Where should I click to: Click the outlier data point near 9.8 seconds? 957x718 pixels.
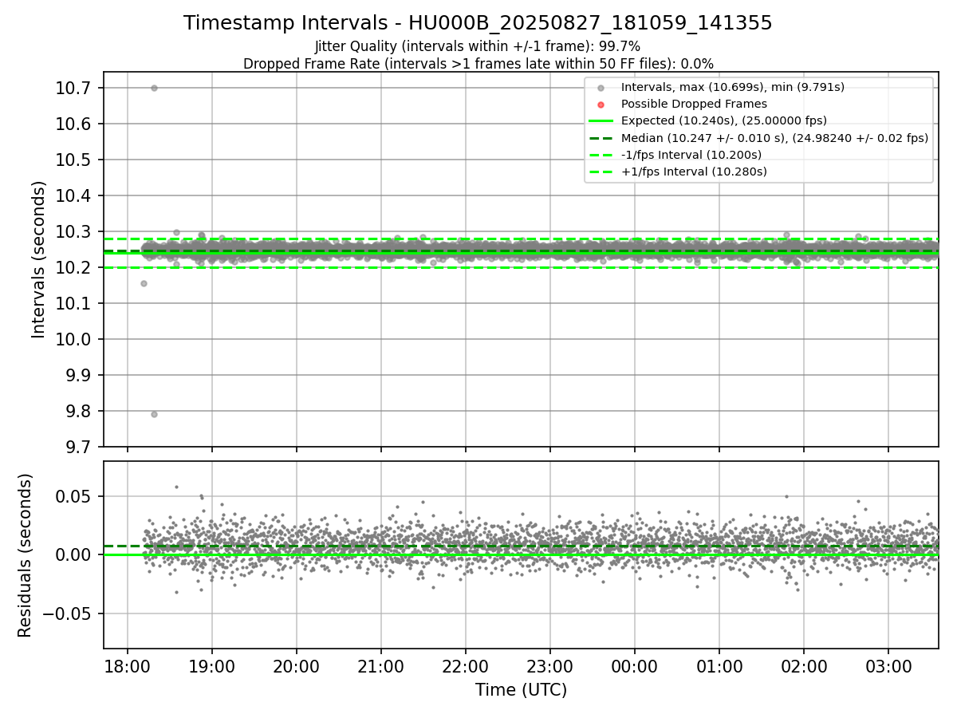tap(154, 414)
